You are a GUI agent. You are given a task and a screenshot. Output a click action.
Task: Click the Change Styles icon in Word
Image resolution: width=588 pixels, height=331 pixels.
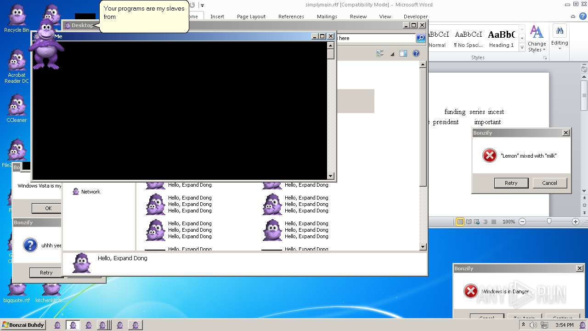click(x=537, y=39)
